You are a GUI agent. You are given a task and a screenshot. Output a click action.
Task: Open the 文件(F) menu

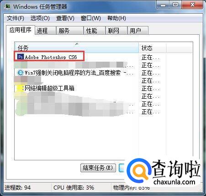[15, 18]
